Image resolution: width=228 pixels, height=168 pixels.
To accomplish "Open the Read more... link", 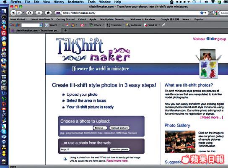I will tap(212, 117).
